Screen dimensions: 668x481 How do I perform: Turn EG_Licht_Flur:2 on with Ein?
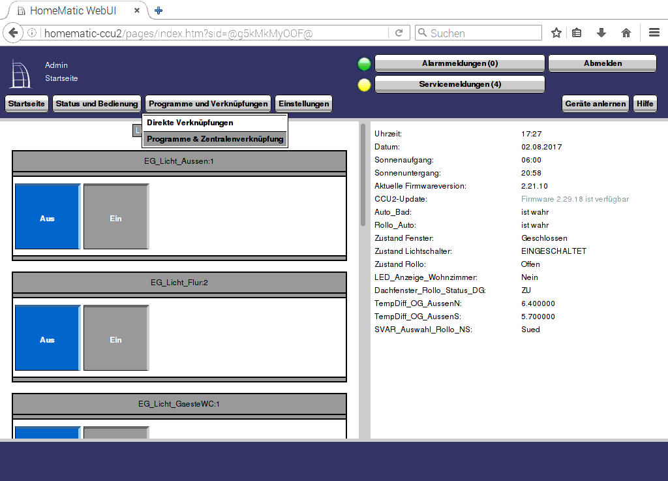[115, 339]
